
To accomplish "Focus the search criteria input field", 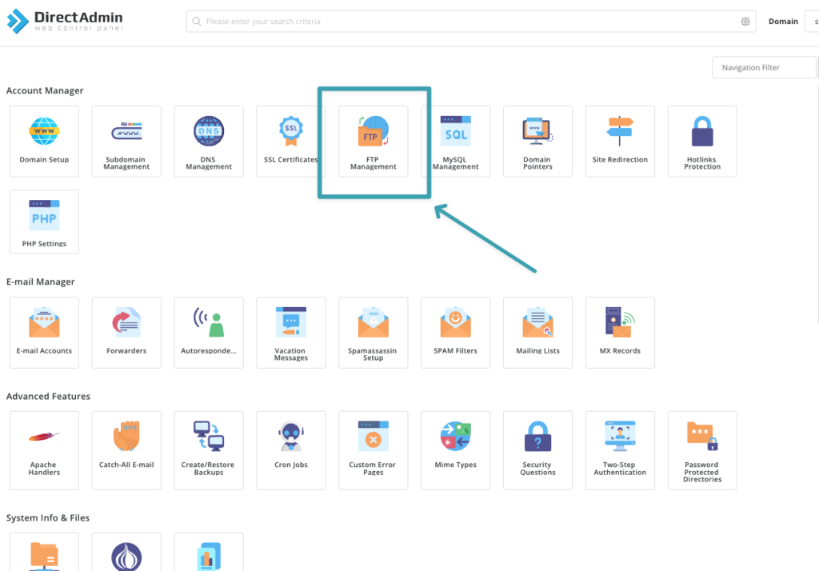I will [470, 22].
